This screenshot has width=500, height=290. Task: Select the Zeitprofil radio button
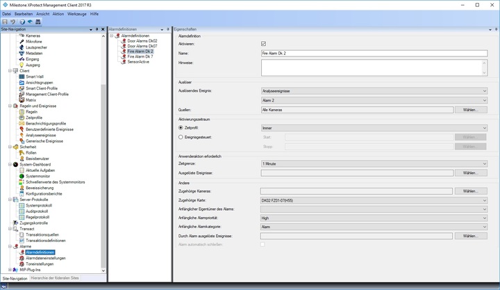tap(181, 128)
